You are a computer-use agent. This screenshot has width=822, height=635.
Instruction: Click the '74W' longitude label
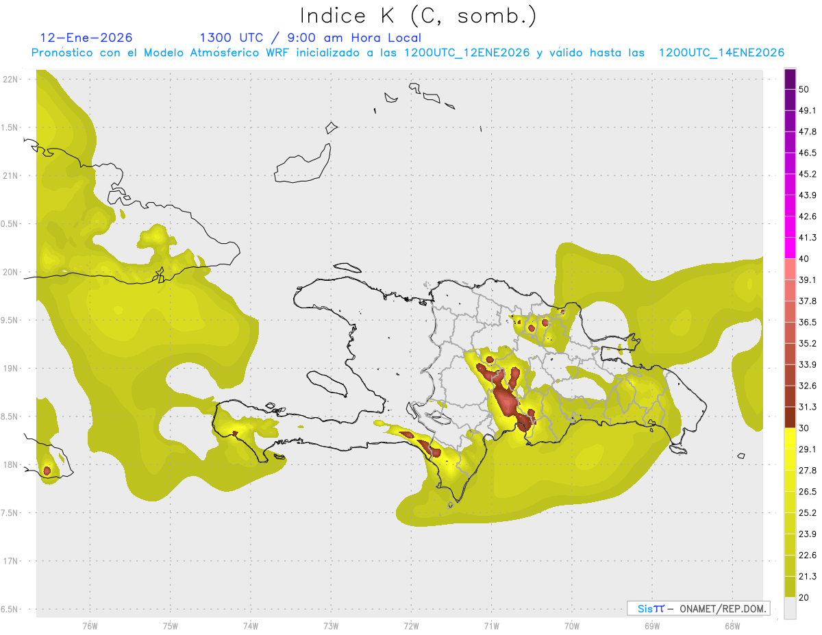250,626
